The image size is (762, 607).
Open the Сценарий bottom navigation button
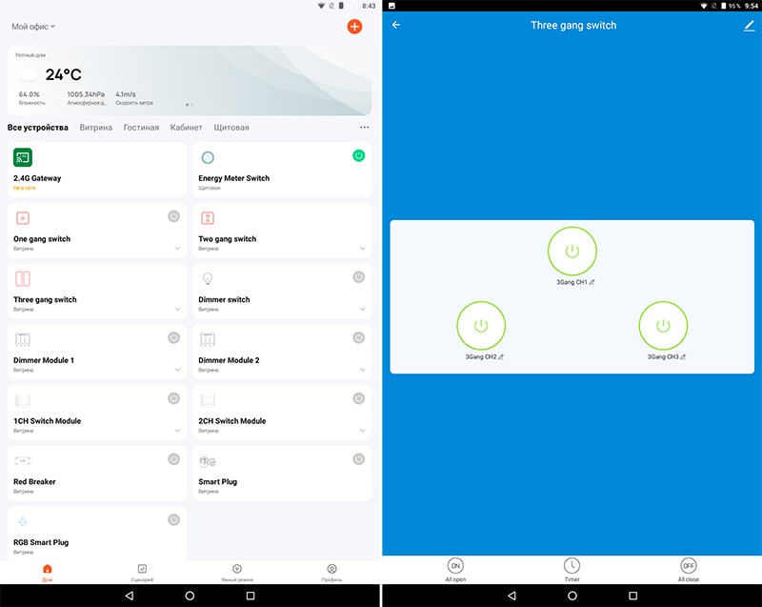(142, 571)
